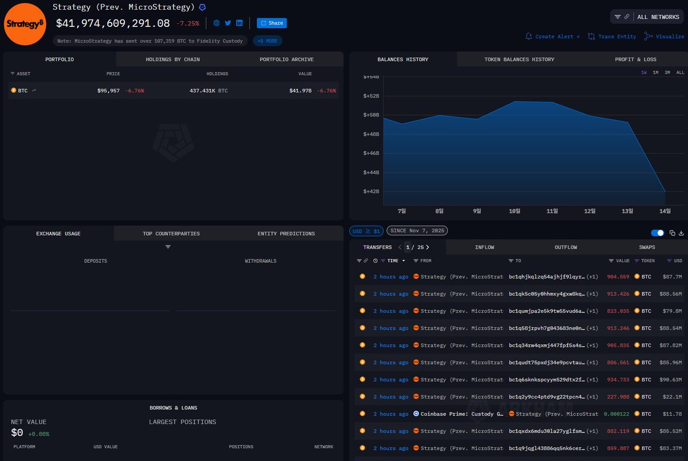Select the 3M chart range
688x461 pixels.
(667, 73)
